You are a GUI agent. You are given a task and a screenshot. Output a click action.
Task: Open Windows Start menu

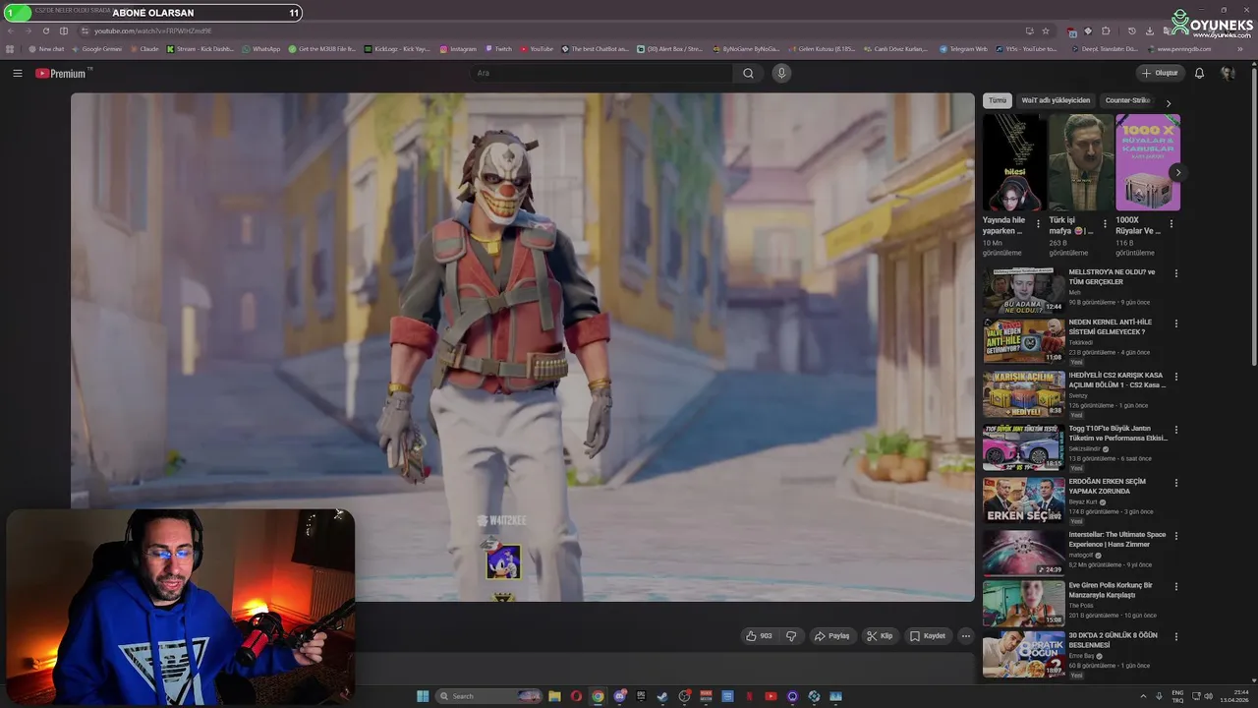(x=423, y=696)
